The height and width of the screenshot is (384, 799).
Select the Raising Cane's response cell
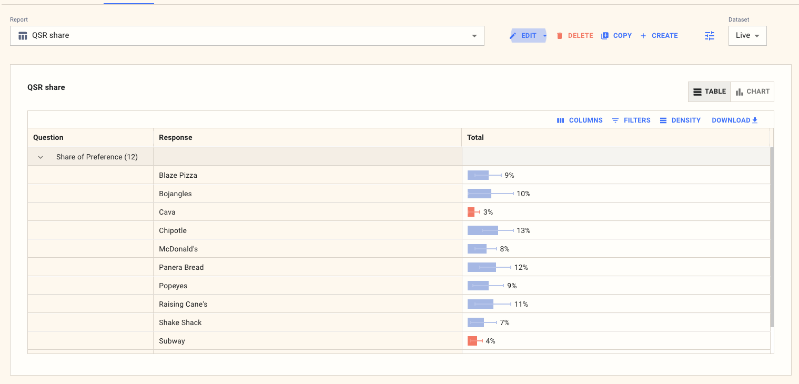[308, 304]
